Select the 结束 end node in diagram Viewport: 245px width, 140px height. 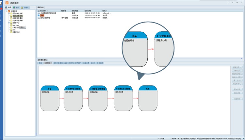(148, 99)
